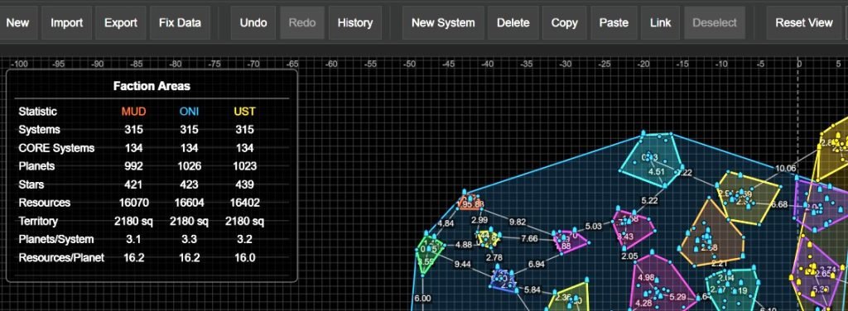Click the Deselect button
Screen dimensions: 848x311
(715, 22)
